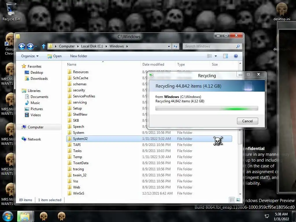Click Computer in the address breadcrumb

[67, 46]
